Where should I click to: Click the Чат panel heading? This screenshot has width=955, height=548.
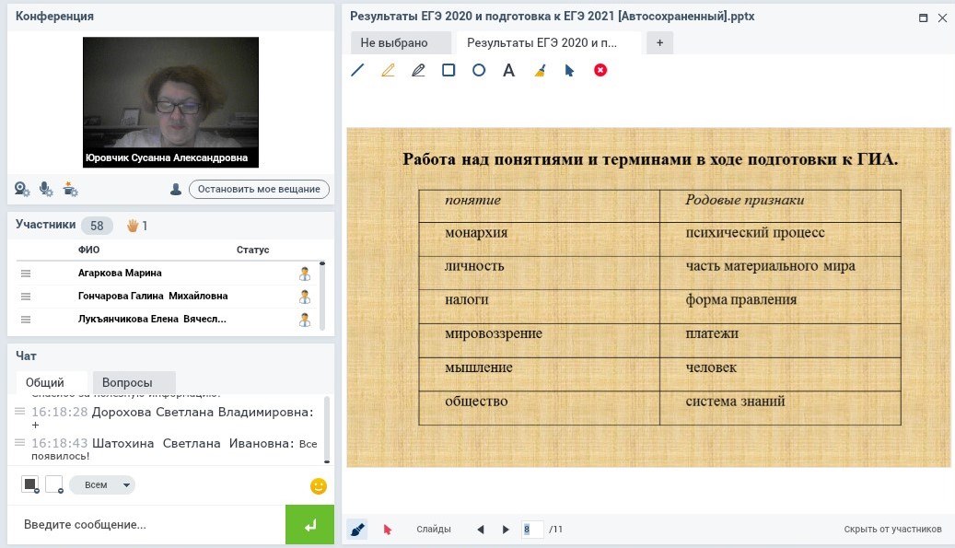click(x=26, y=356)
